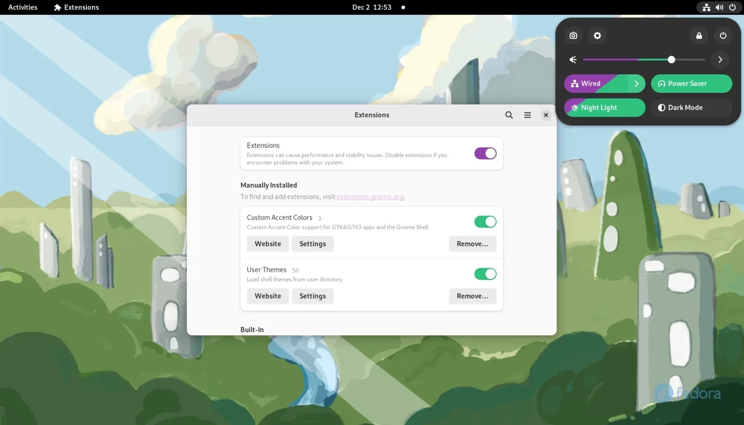
Task: Lock the screen via the padlock icon
Action: click(x=699, y=35)
